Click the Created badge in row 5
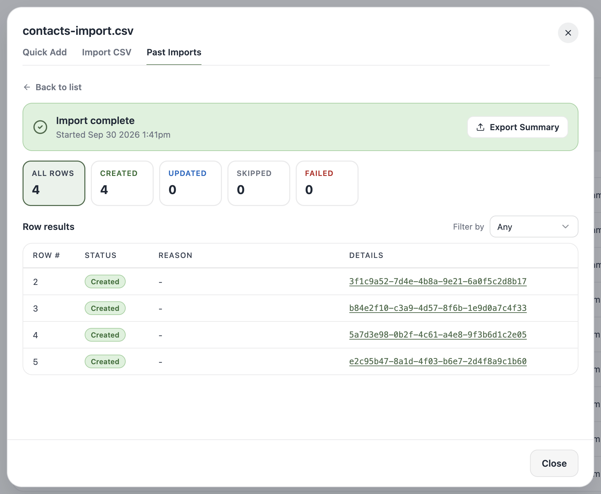The width and height of the screenshot is (601, 494). [x=105, y=361]
